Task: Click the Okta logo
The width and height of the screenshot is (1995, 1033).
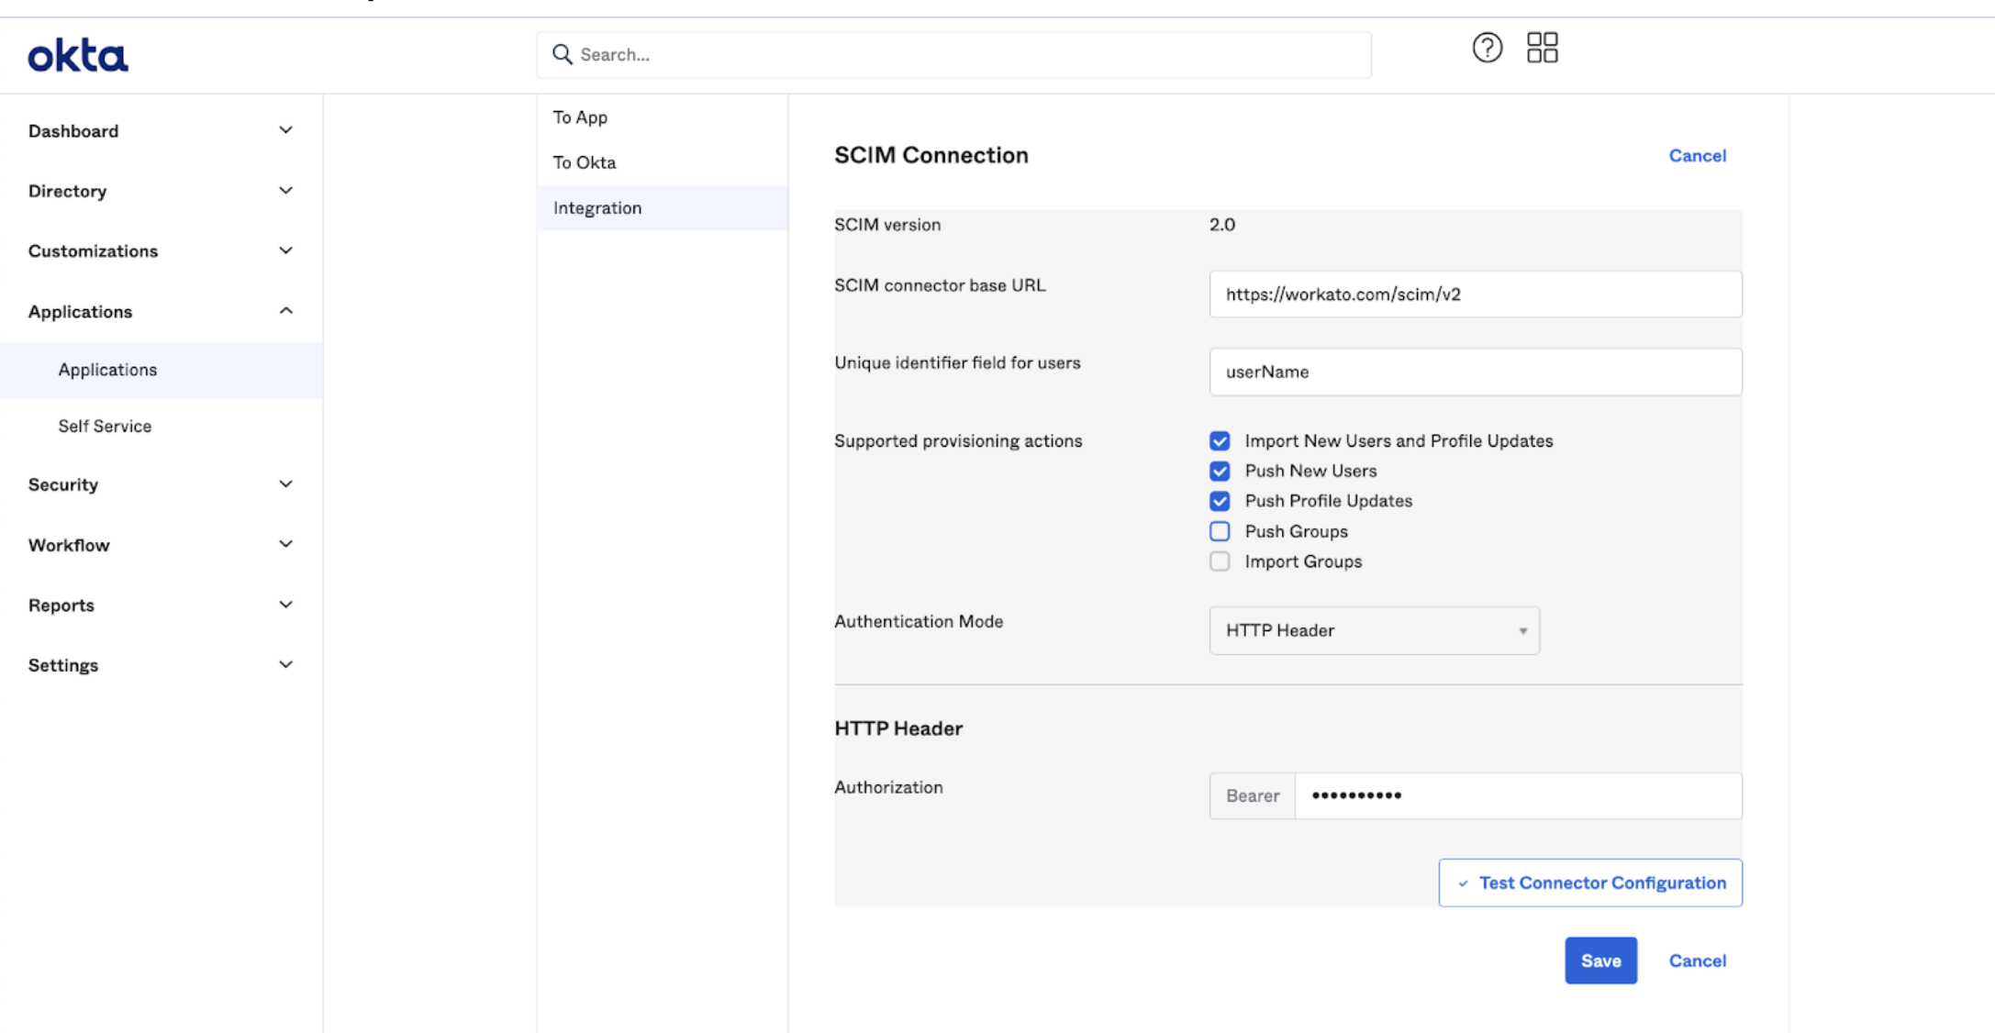Action: 77,56
